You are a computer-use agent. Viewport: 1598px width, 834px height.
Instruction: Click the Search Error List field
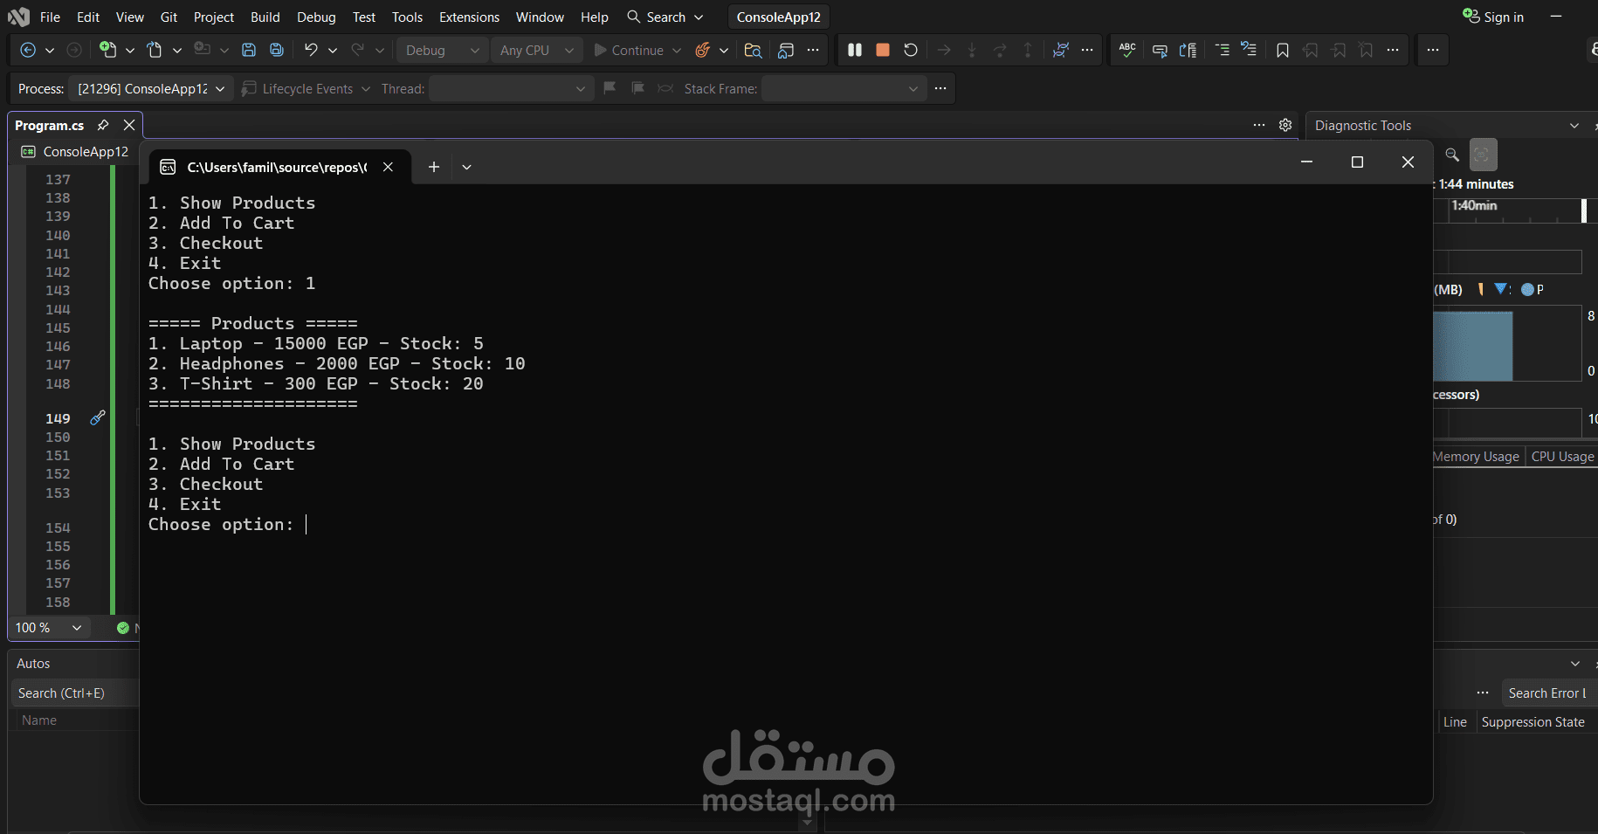pos(1548,693)
